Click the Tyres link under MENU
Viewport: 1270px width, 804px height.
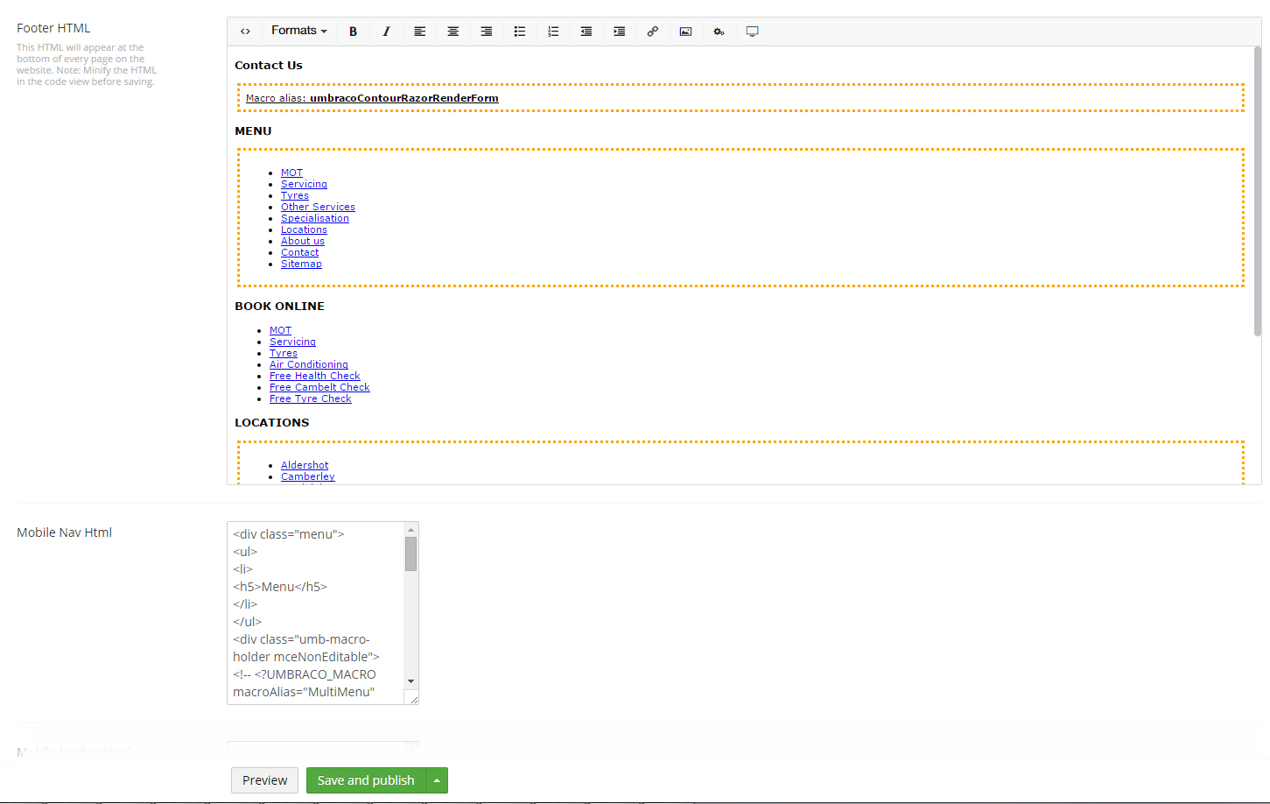point(295,196)
